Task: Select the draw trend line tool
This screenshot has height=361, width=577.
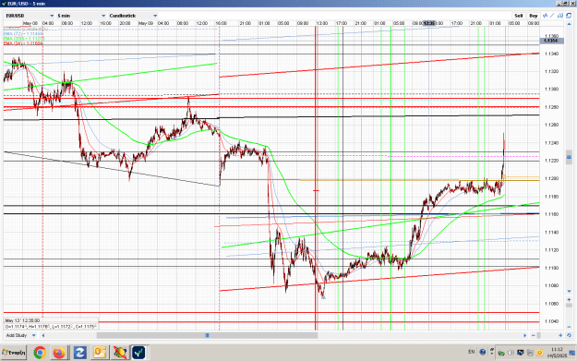Action: pos(552,16)
